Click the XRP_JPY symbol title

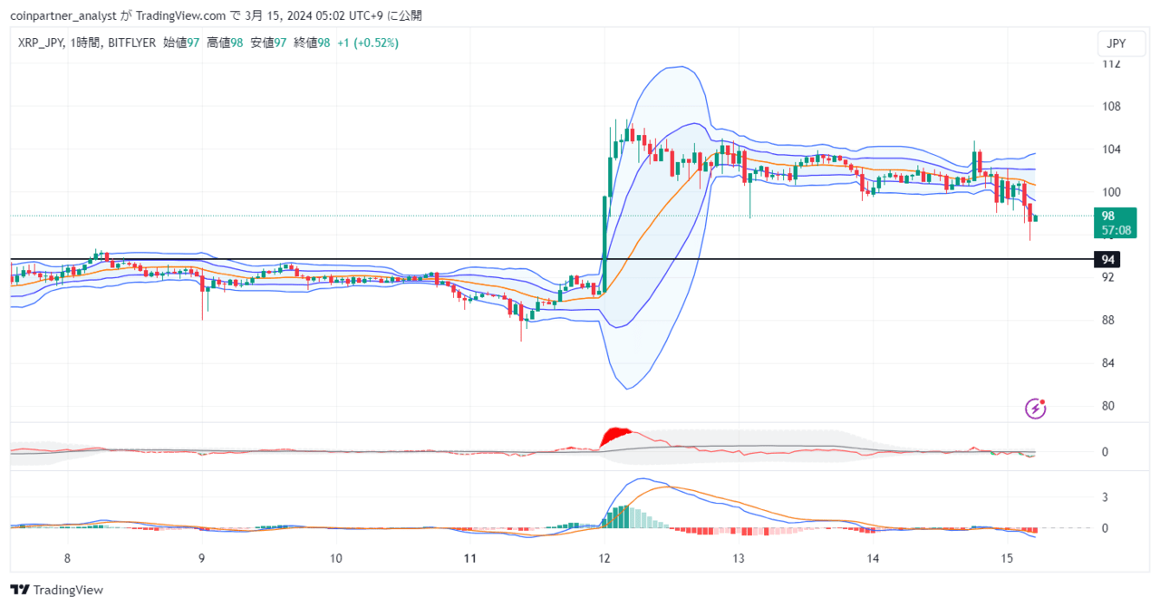click(39, 43)
